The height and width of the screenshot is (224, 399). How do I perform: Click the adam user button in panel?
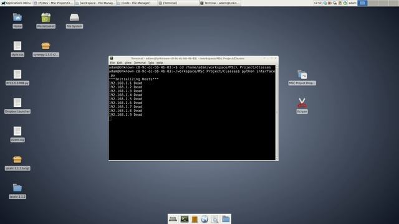pos(352,3)
